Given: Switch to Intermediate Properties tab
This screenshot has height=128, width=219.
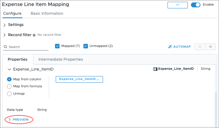Looking at the screenshot, I should point(61,59).
